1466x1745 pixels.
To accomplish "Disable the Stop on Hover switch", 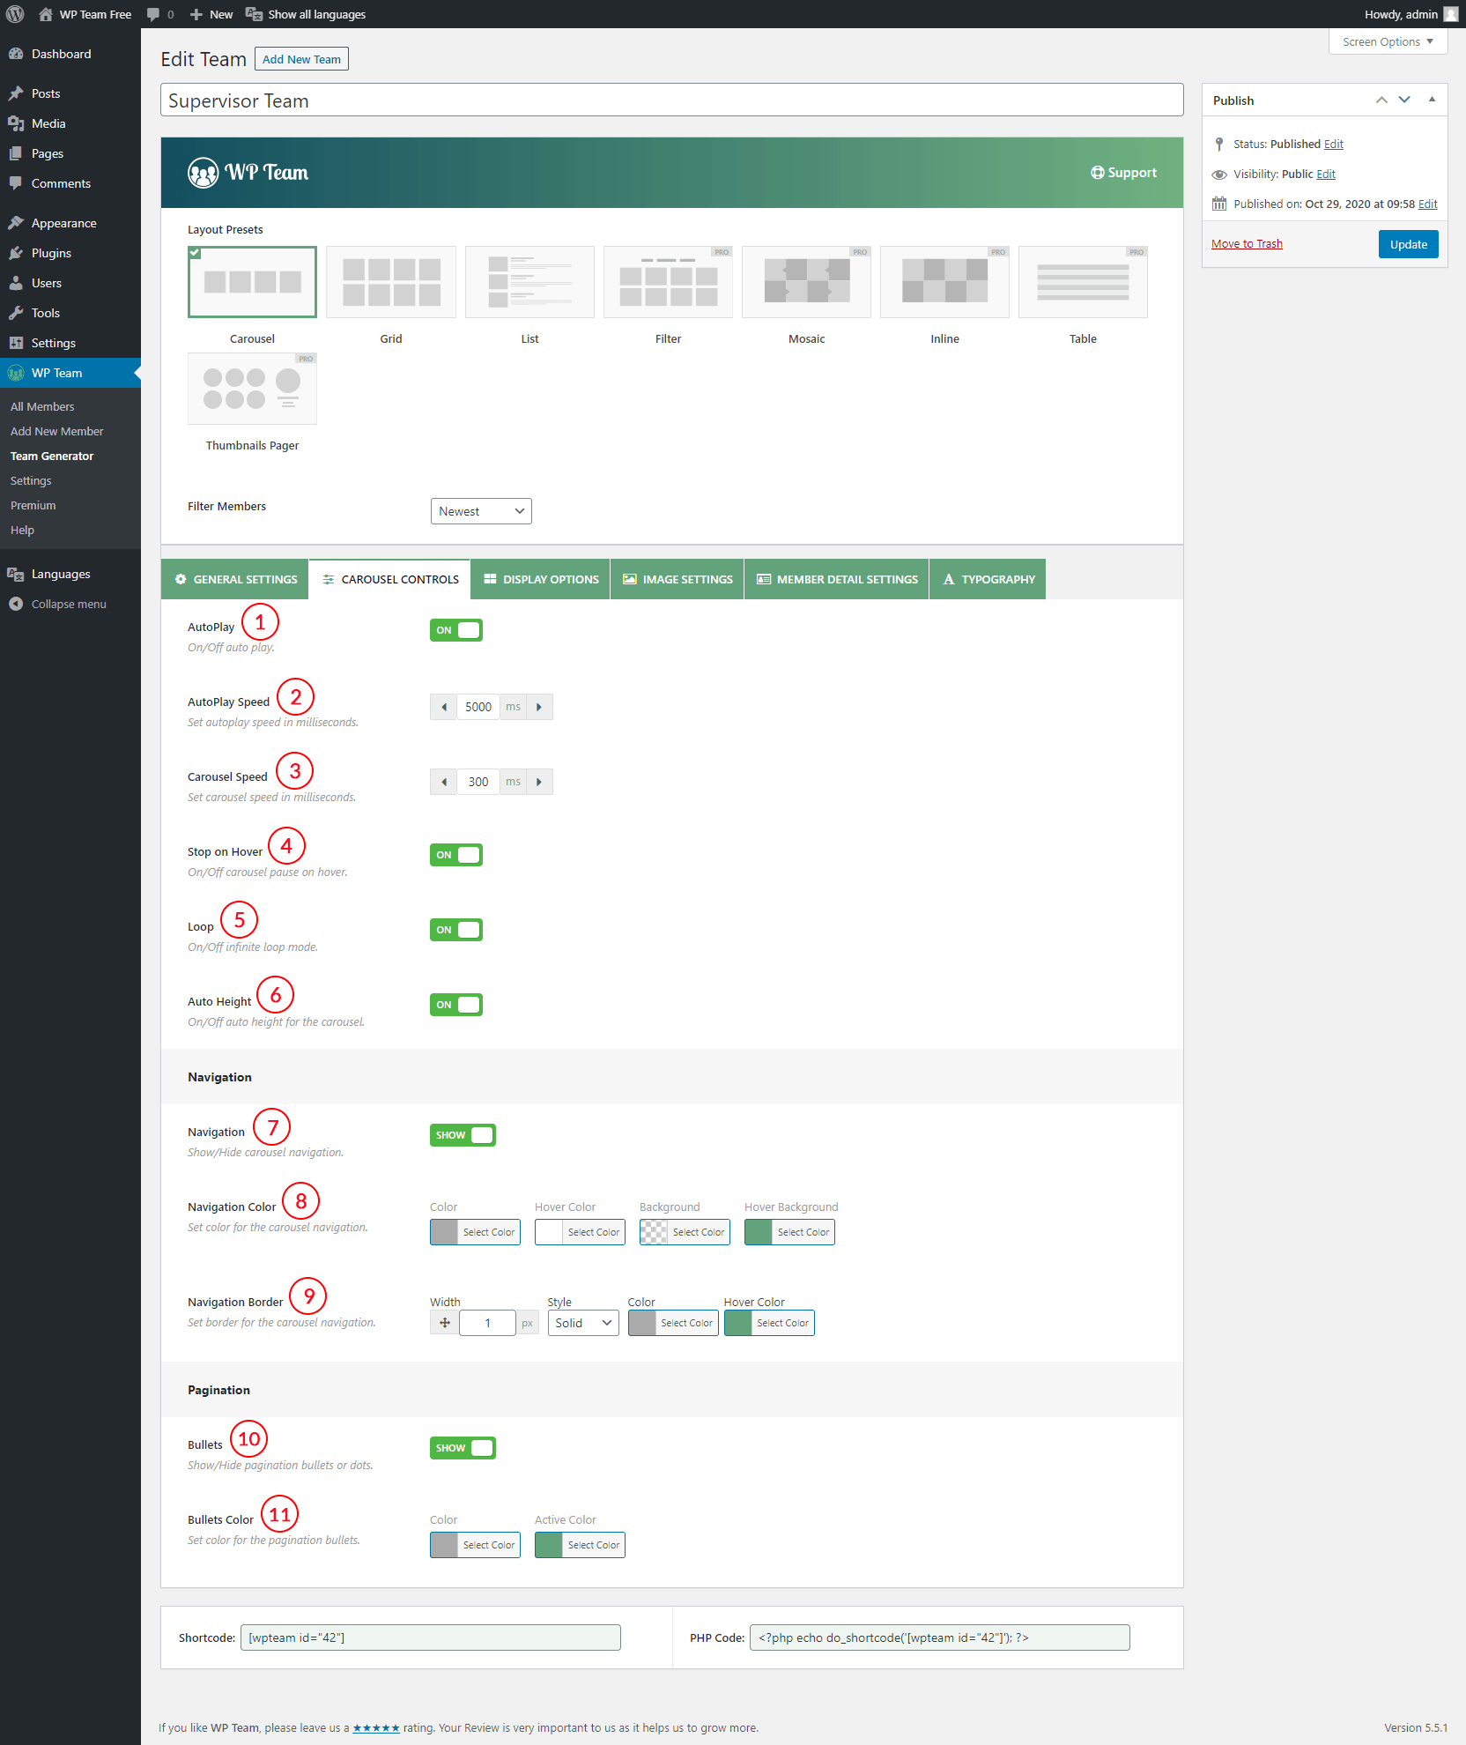I will (x=456, y=855).
